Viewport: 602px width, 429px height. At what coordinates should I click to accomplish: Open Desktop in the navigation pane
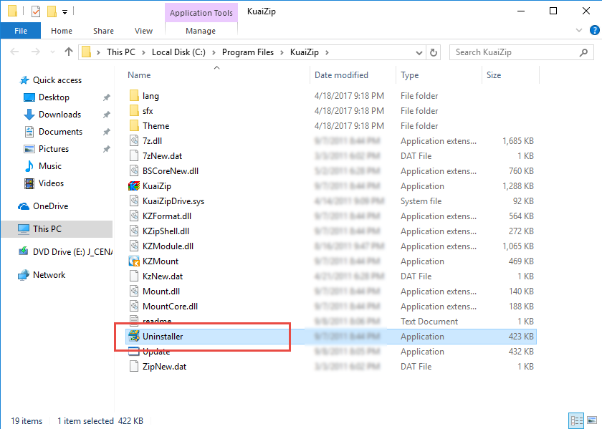54,97
